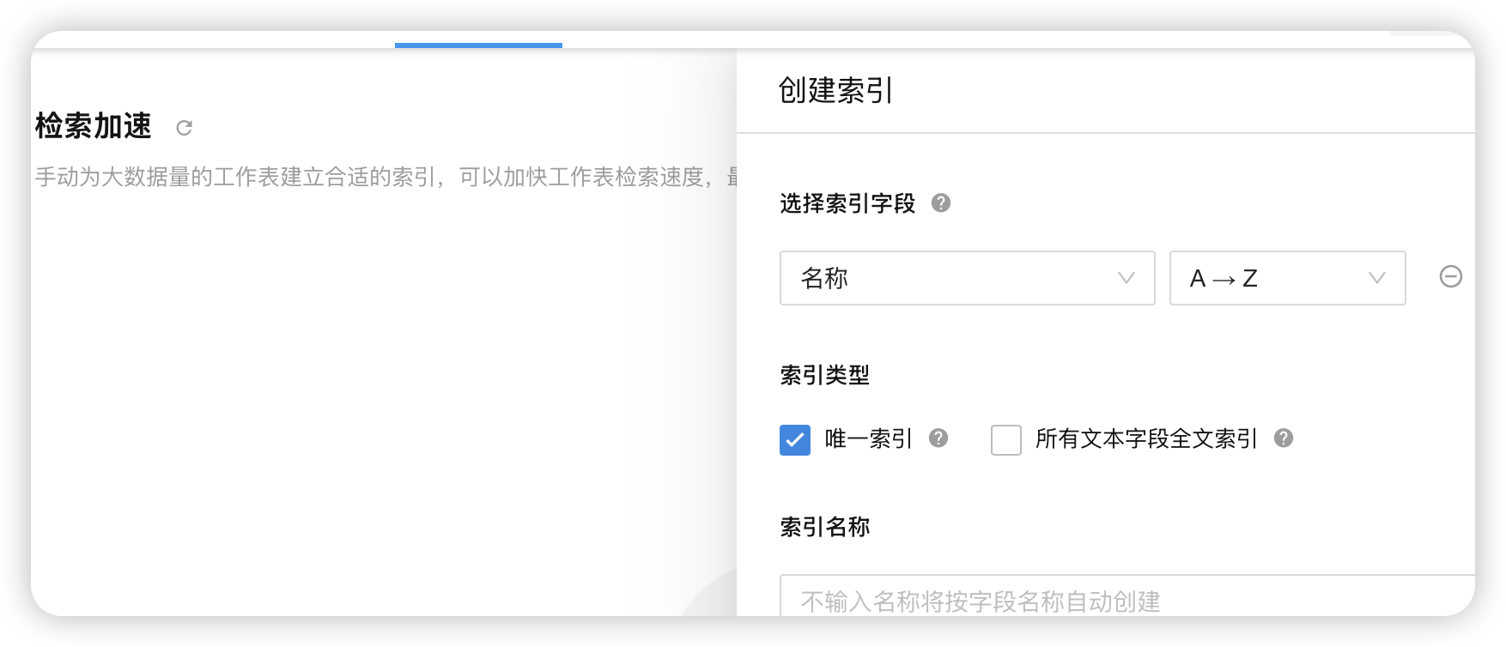This screenshot has width=1506, height=647.
Task: Remove the 名称 index field row
Action: coord(1450,276)
